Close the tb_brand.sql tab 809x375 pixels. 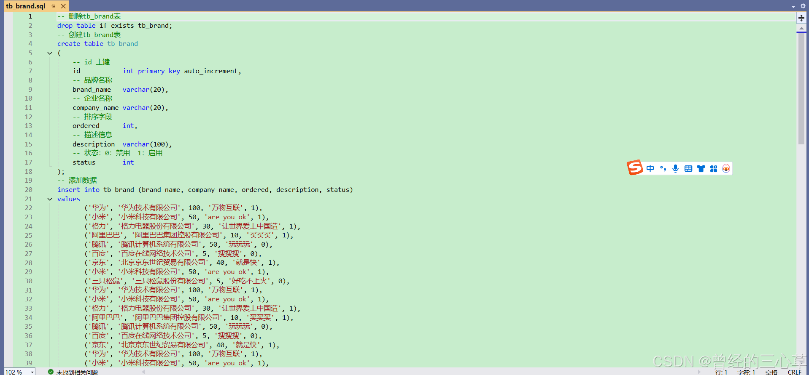point(63,6)
